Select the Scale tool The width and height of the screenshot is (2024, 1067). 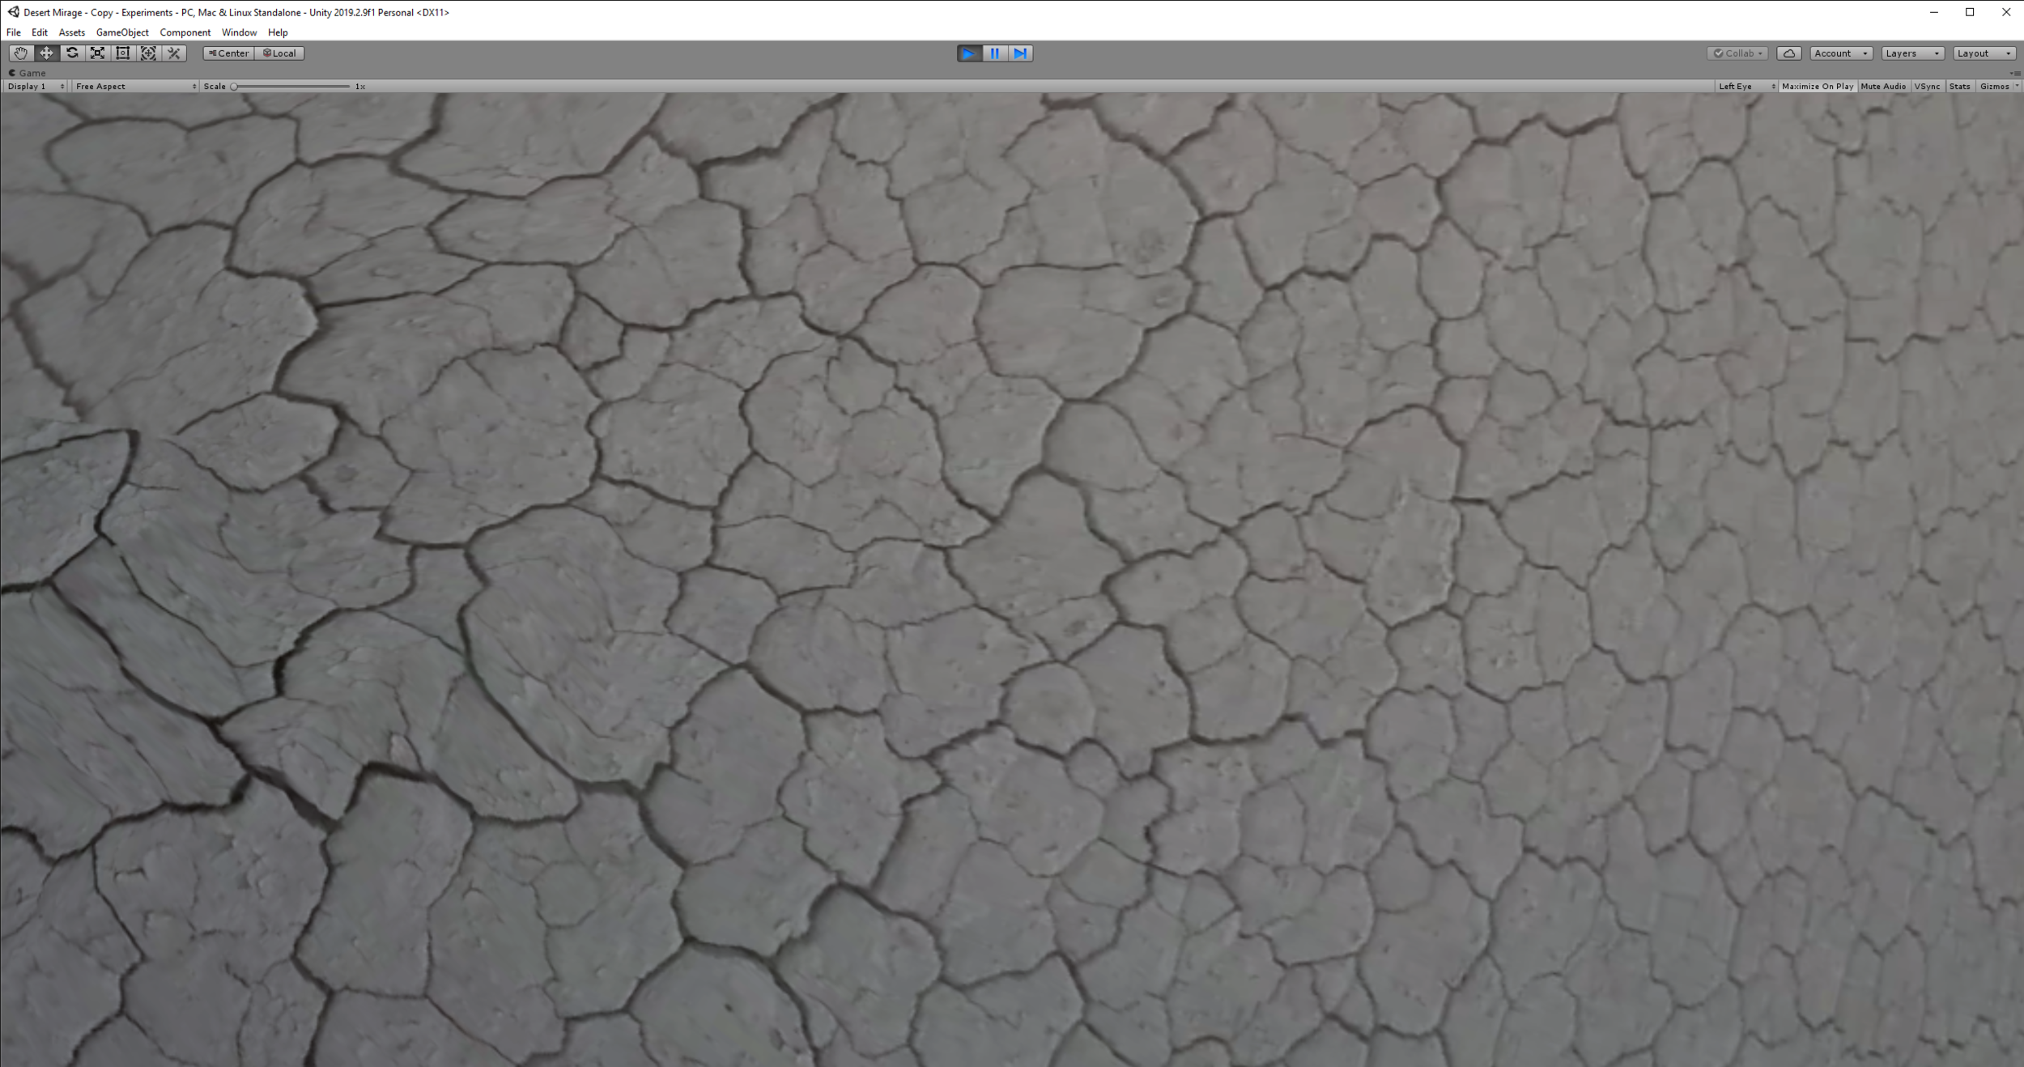click(x=97, y=53)
